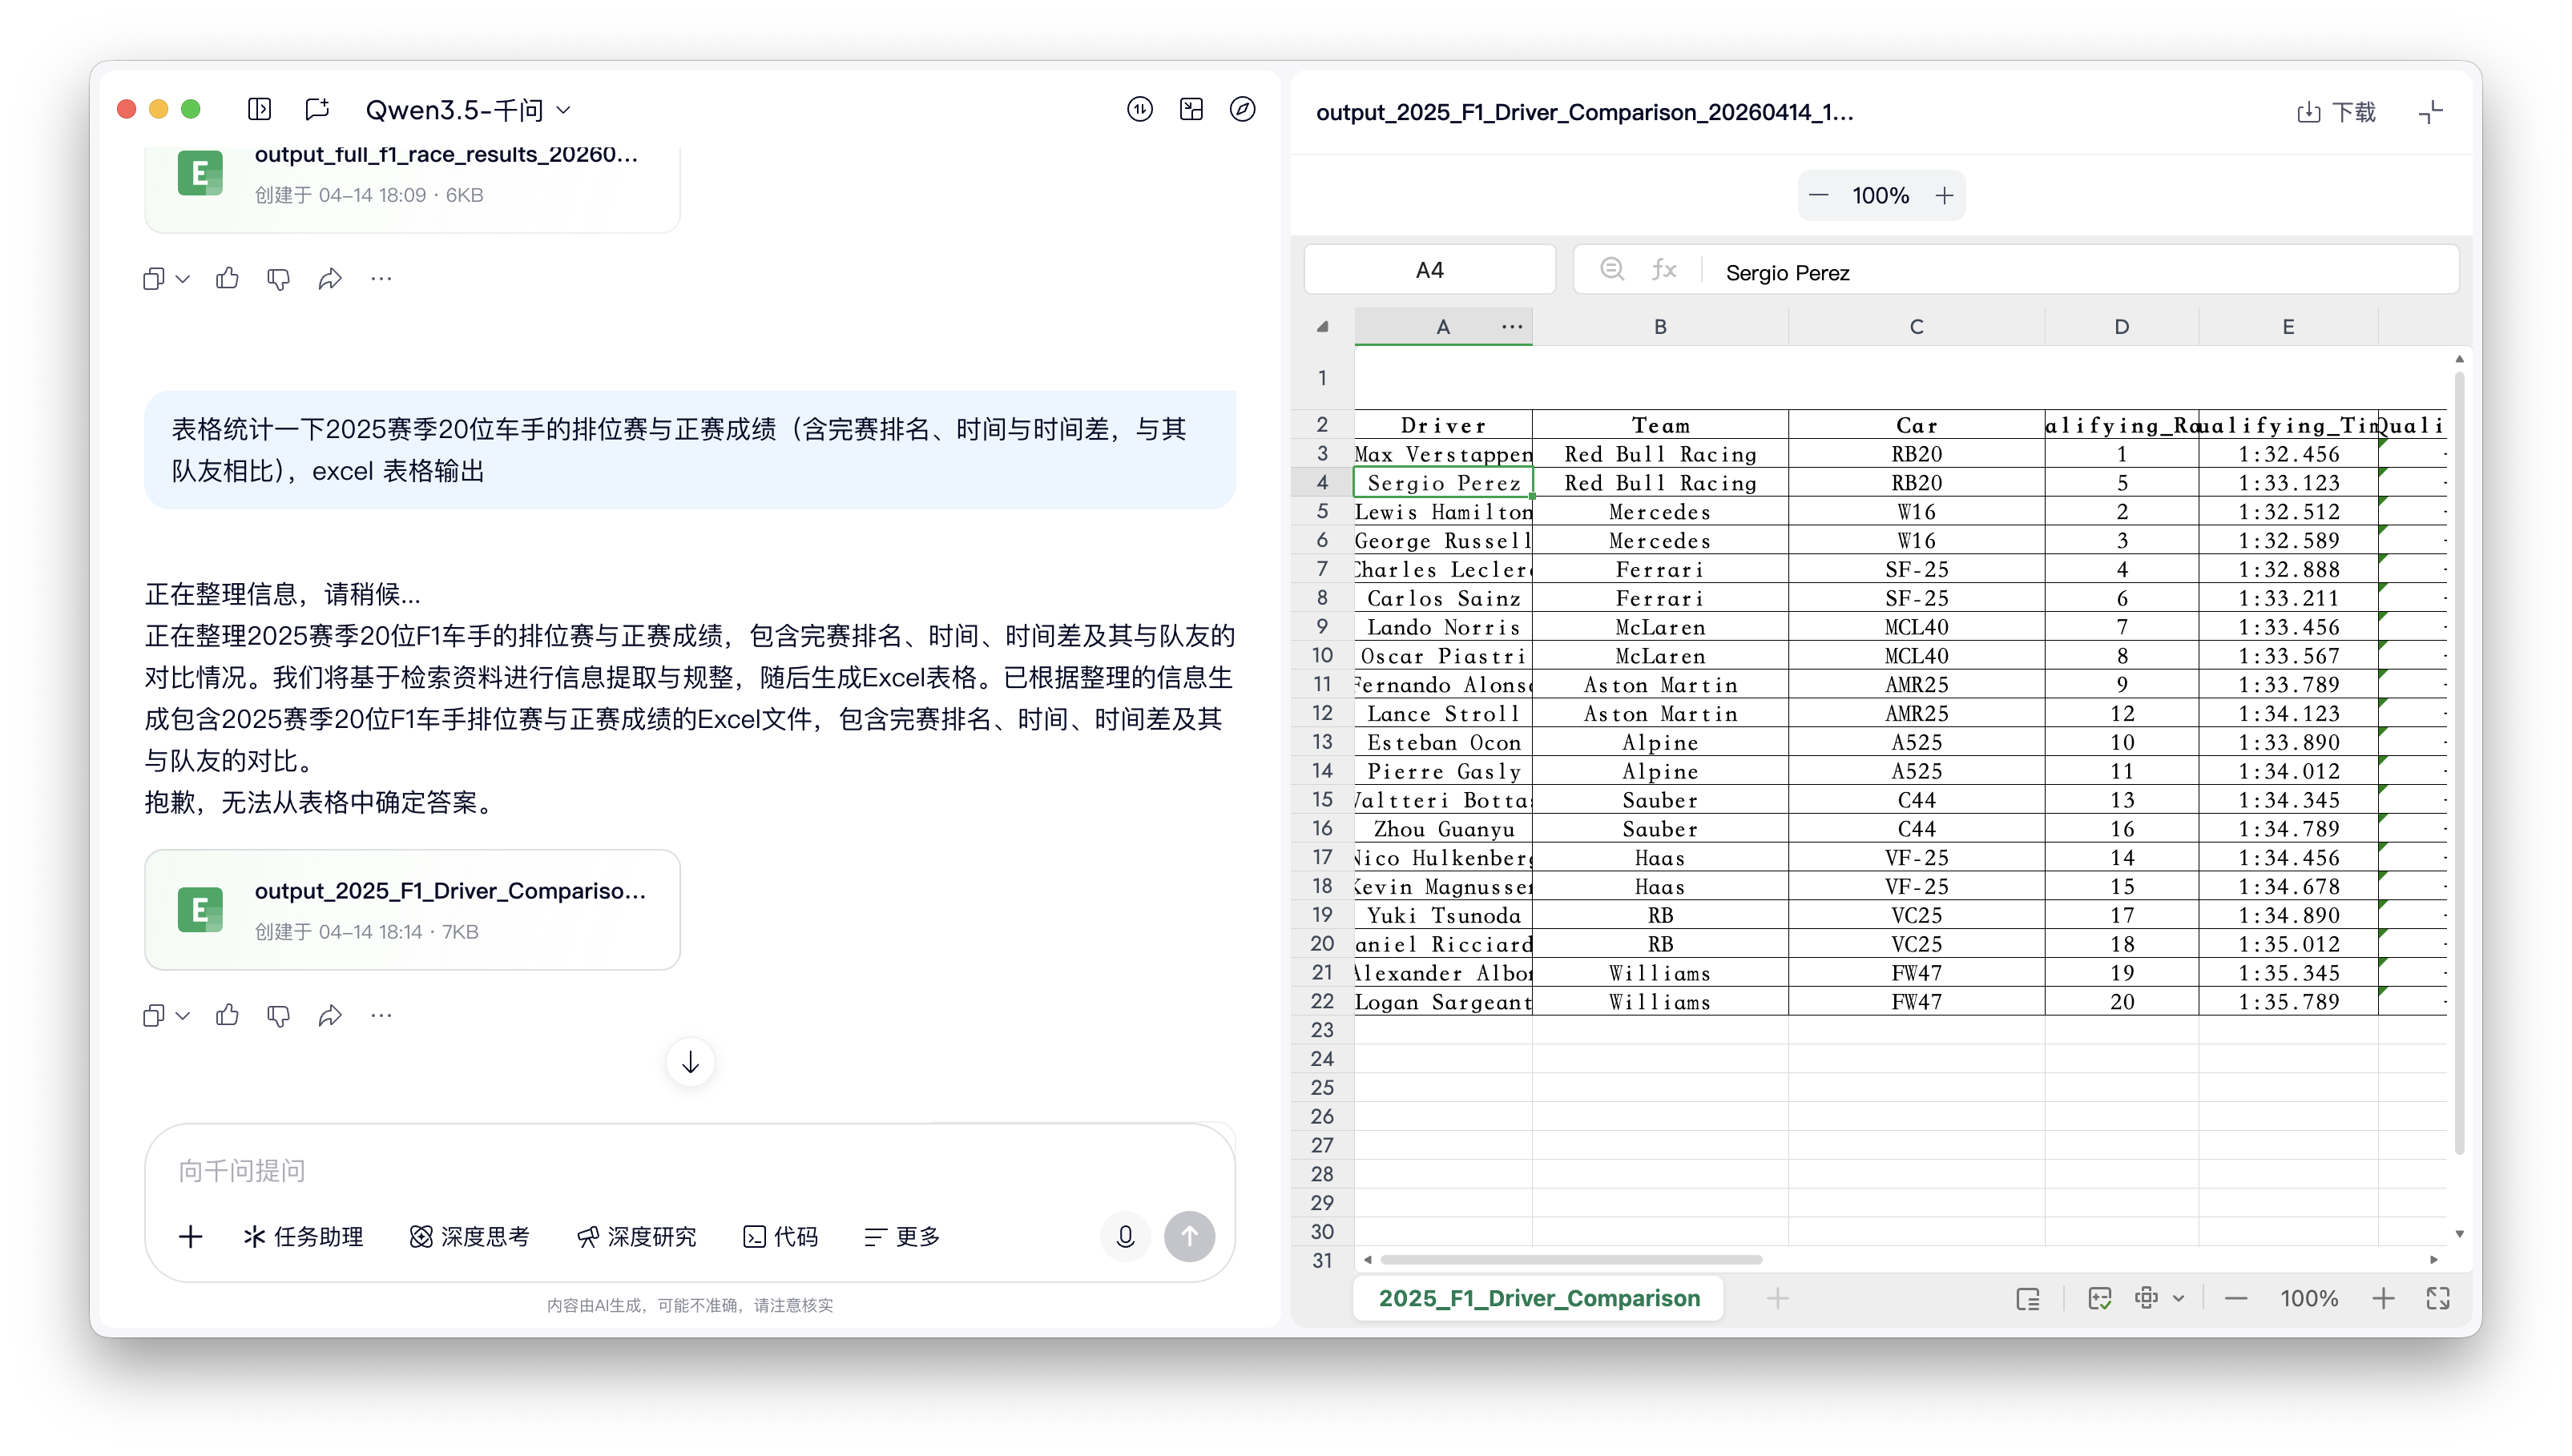Activate the voice input microphone
This screenshot has height=1456, width=2572.
click(x=1124, y=1236)
